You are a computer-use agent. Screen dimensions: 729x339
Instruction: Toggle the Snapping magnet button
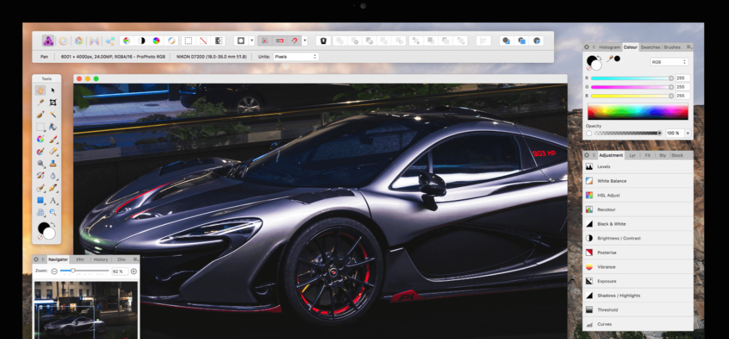294,41
